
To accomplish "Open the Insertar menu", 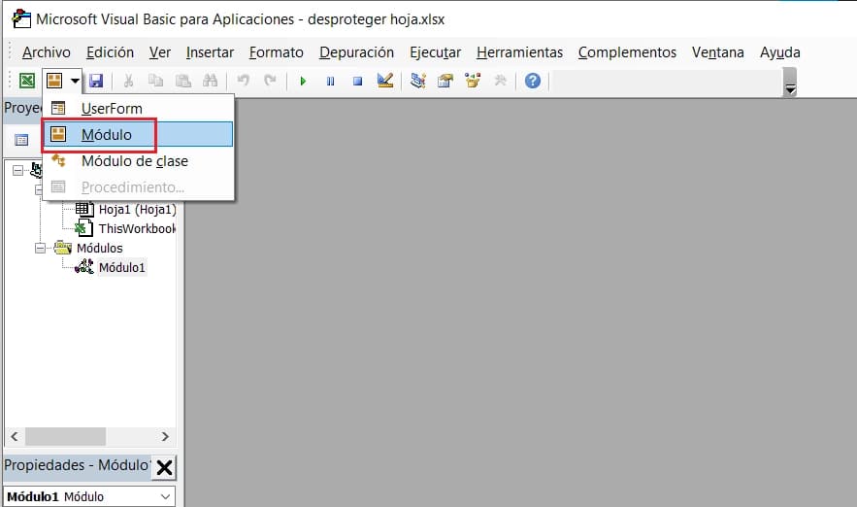I will [210, 51].
